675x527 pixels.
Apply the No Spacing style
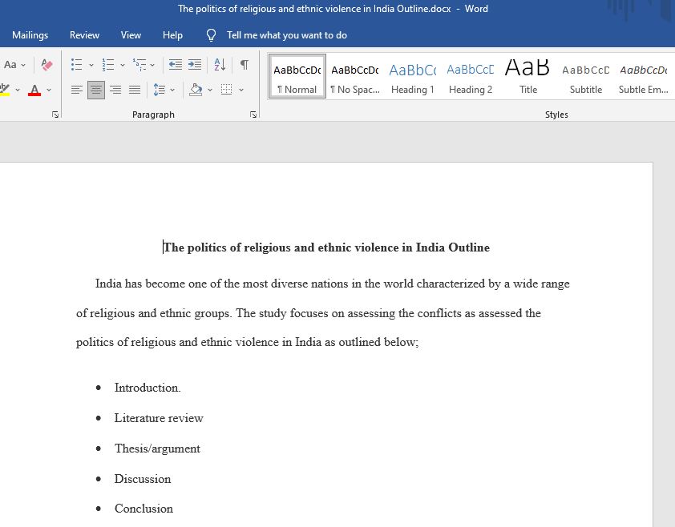354,77
